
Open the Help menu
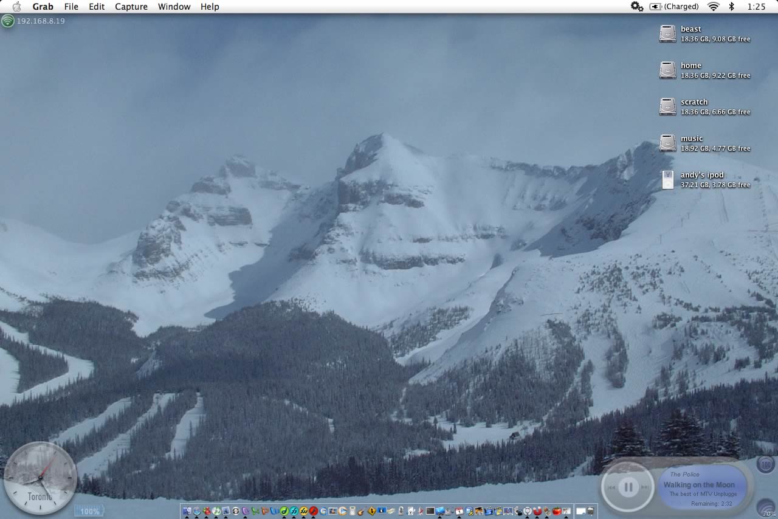pyautogui.click(x=210, y=7)
